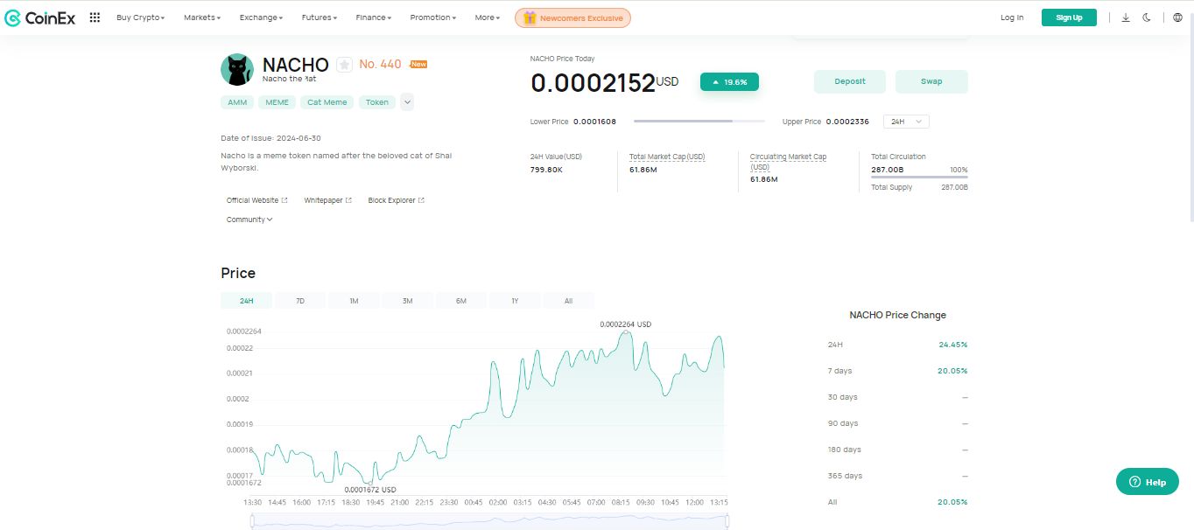Click the 7 days change value 20.05%
Screen dimensions: 1194x530
[x=953, y=371]
